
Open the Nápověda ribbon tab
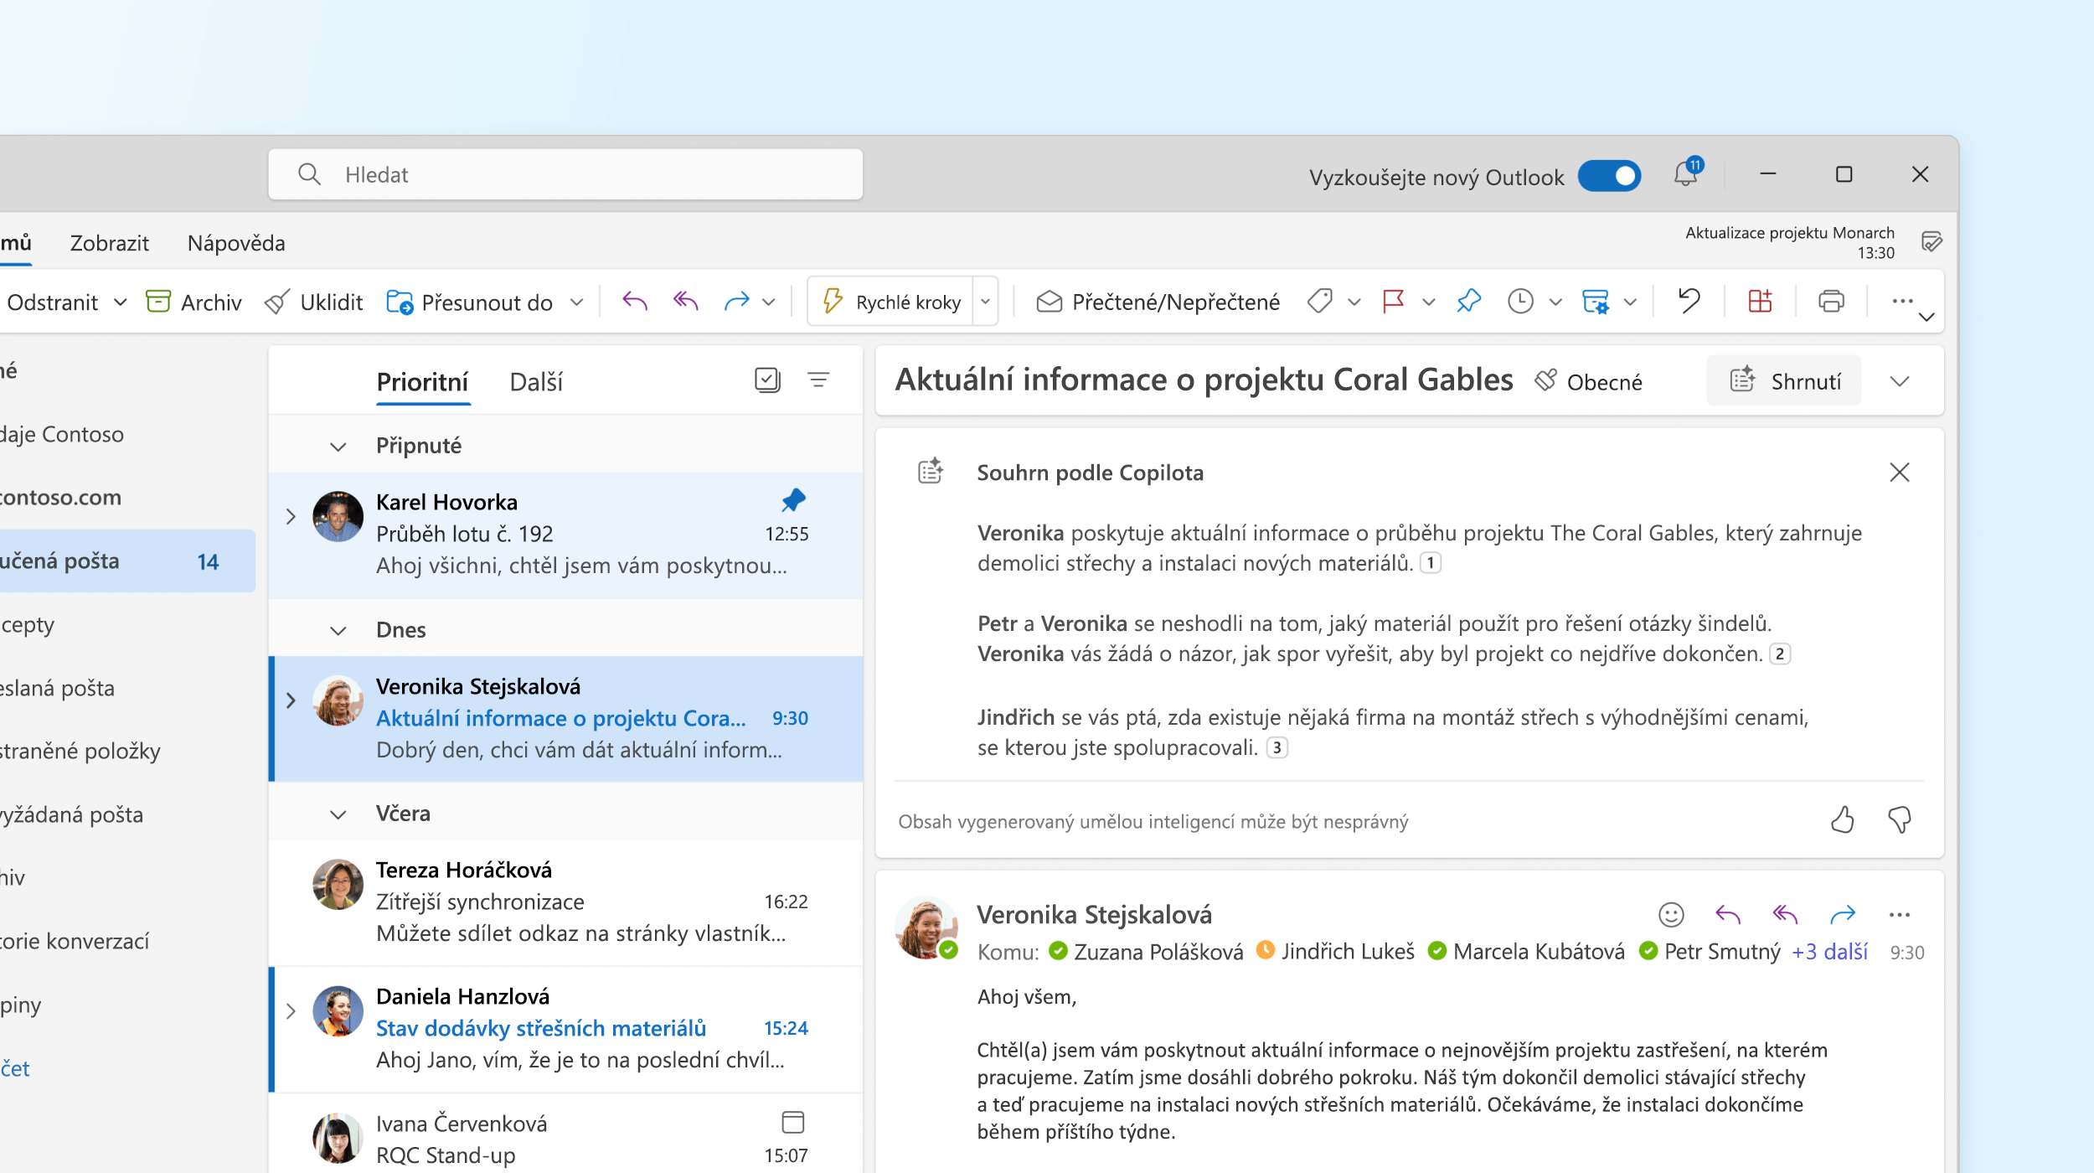point(236,243)
